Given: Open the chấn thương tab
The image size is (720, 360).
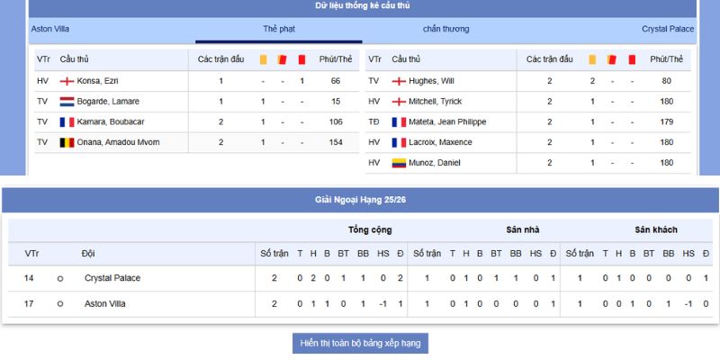Looking at the screenshot, I should pos(445,30).
